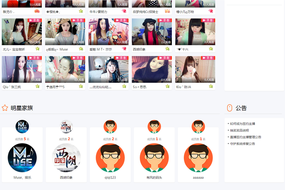The width and height of the screenshot is (285, 190).
Task: Click the mouse icon beside 公告 heading
Action: click(230, 108)
